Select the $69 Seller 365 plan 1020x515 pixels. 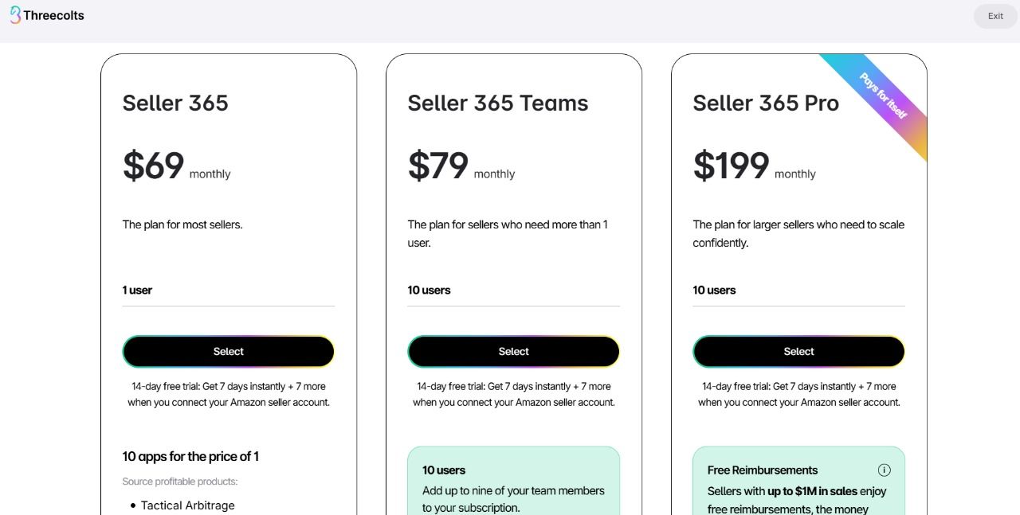click(x=228, y=351)
